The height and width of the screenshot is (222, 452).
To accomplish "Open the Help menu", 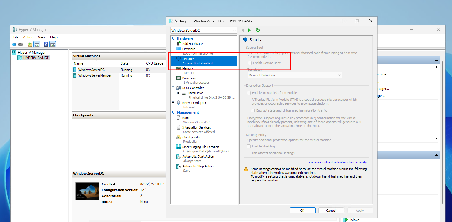I will (54, 37).
